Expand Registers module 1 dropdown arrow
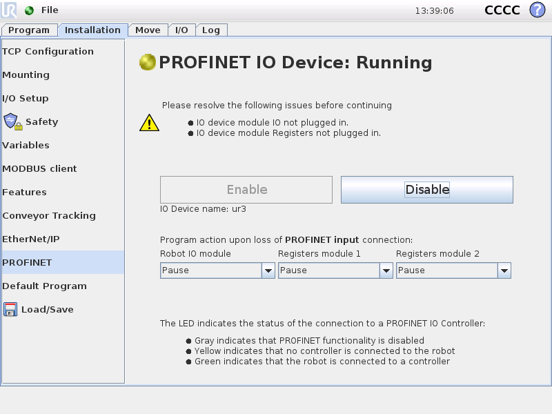The width and height of the screenshot is (552, 414). (x=386, y=270)
